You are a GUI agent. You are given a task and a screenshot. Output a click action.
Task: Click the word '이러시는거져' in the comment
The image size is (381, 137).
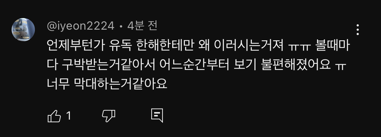[249, 45]
